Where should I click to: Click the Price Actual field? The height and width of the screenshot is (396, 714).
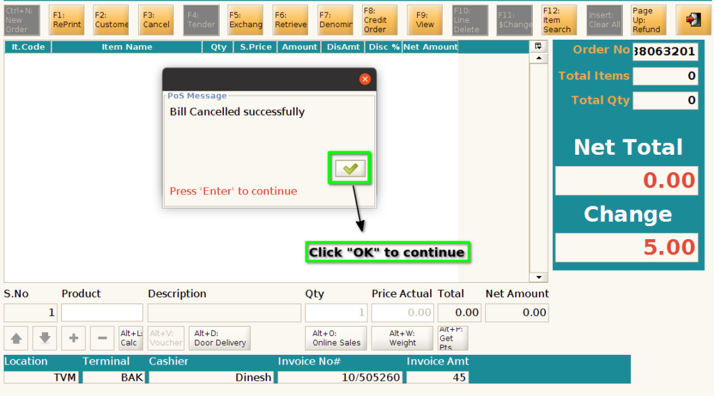pos(402,313)
